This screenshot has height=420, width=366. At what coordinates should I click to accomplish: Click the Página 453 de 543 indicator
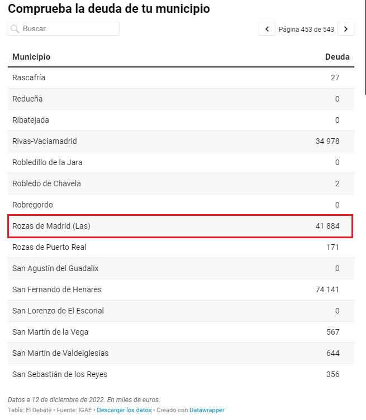[306, 29]
